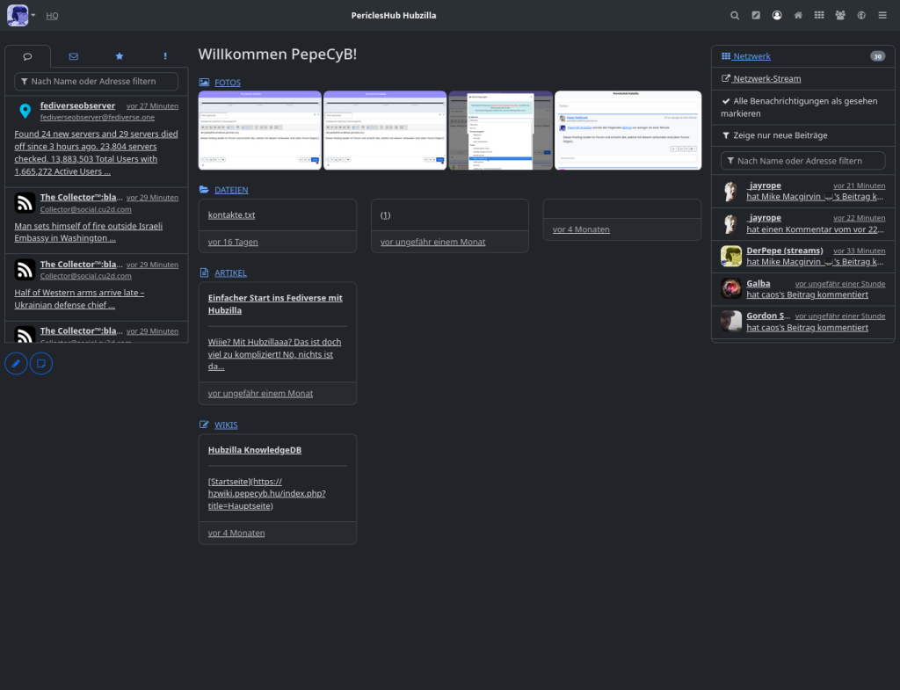
Task: Open the third photo thumbnail with dropdown list
Action: pyautogui.click(x=500, y=130)
